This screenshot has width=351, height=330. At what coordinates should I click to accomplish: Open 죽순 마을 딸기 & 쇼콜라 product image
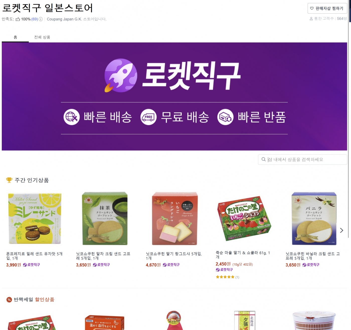click(244, 218)
